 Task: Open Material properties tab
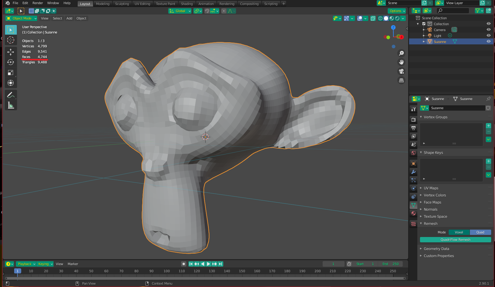(x=413, y=213)
